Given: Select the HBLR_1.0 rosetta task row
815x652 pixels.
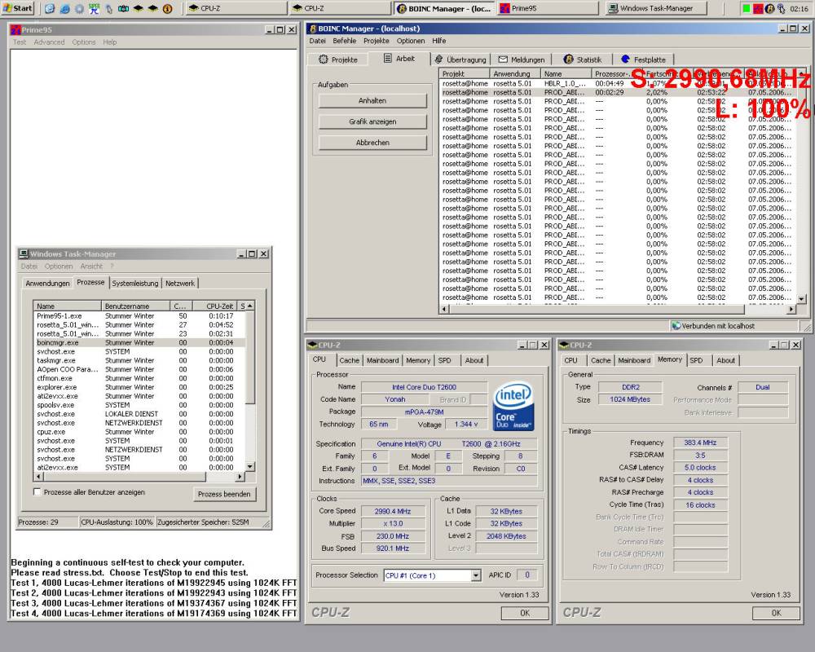Looking at the screenshot, I should [x=618, y=83].
